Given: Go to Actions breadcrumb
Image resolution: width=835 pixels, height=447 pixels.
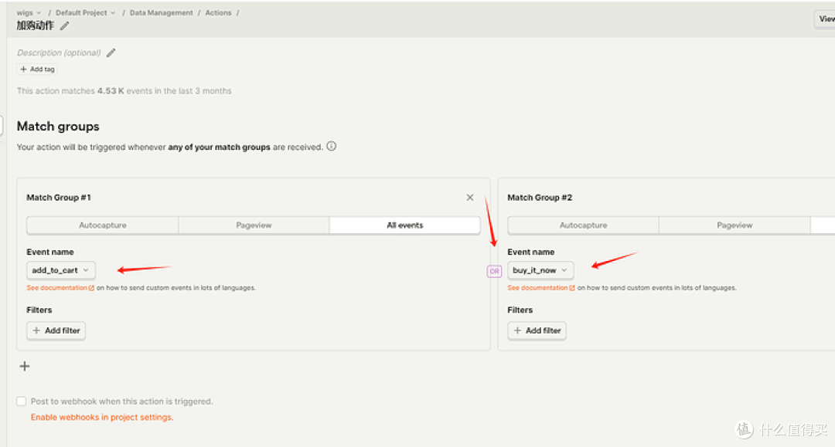Looking at the screenshot, I should (x=218, y=13).
